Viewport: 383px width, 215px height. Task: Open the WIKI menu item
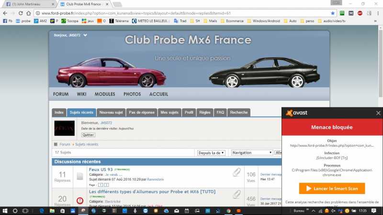tap(81, 94)
